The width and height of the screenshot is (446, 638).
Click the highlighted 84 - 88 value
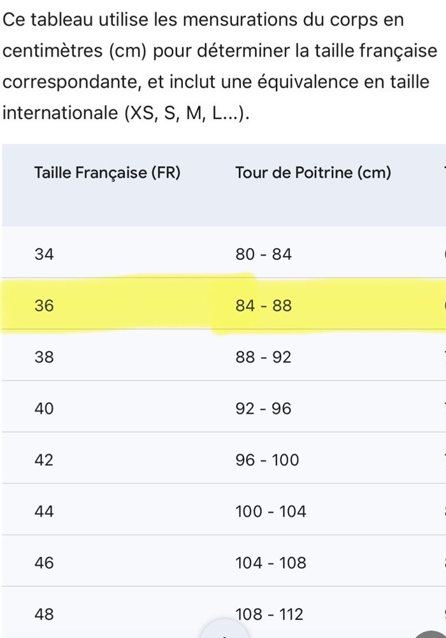tap(263, 306)
